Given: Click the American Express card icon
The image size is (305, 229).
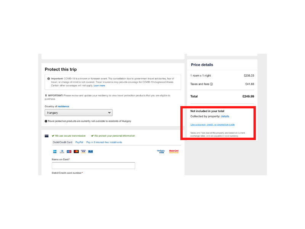Looking at the screenshot, I should click(x=55, y=152).
